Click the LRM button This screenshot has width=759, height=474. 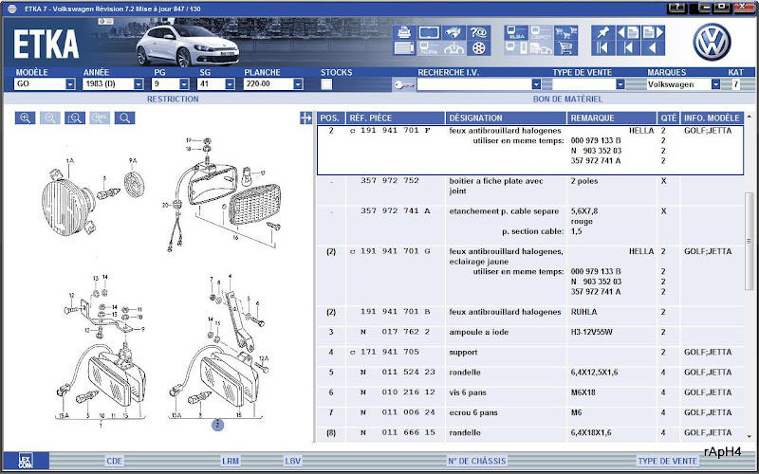click(x=231, y=461)
